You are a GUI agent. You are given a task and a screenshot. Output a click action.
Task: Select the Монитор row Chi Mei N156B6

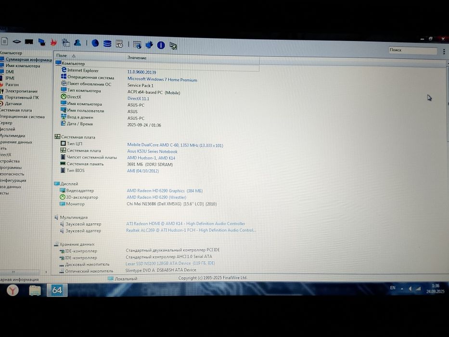click(x=138, y=204)
